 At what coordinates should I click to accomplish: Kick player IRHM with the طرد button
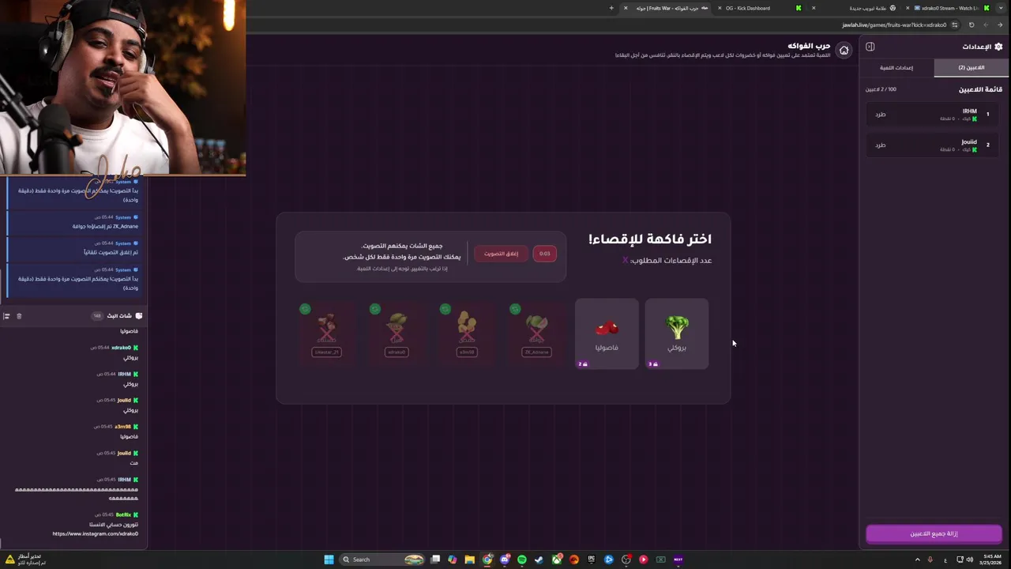tap(880, 115)
